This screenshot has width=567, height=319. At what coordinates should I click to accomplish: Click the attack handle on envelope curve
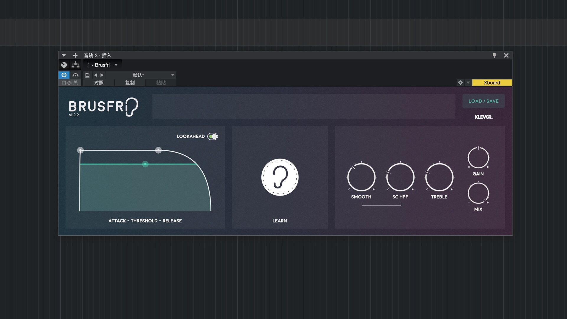tap(80, 150)
